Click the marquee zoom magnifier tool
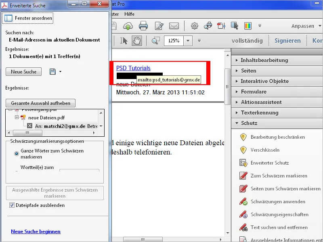Image resolution: width=323 pixels, height=242 pixels. pos(156,41)
